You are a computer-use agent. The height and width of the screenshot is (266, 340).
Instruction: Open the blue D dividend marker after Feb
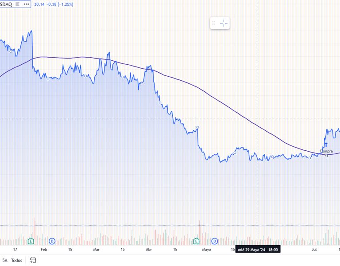[52, 241]
